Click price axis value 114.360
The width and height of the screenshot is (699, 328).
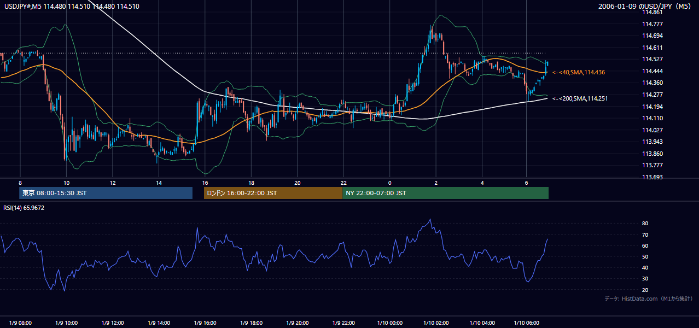click(652, 83)
